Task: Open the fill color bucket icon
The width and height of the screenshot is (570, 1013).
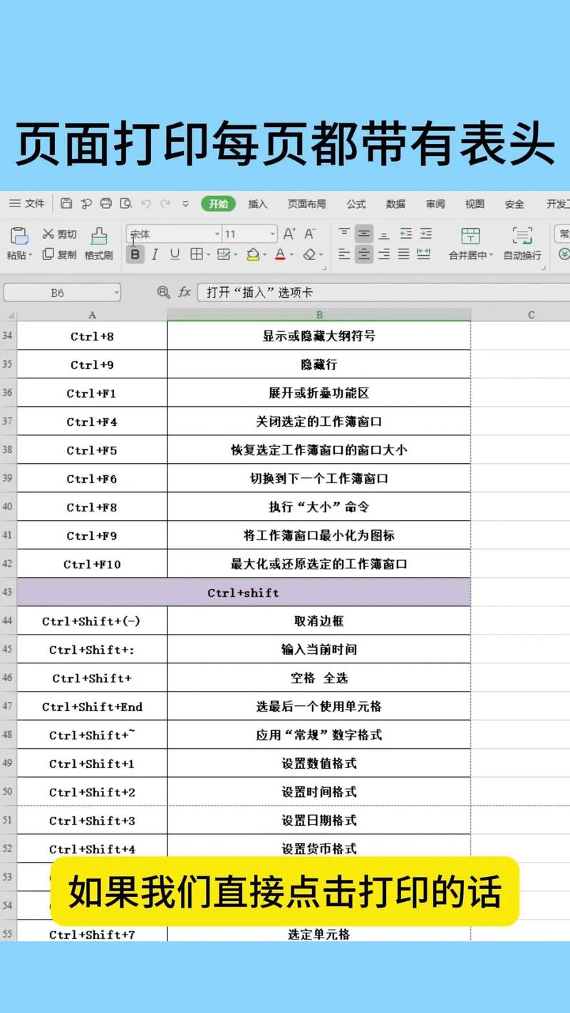Action: tap(254, 254)
